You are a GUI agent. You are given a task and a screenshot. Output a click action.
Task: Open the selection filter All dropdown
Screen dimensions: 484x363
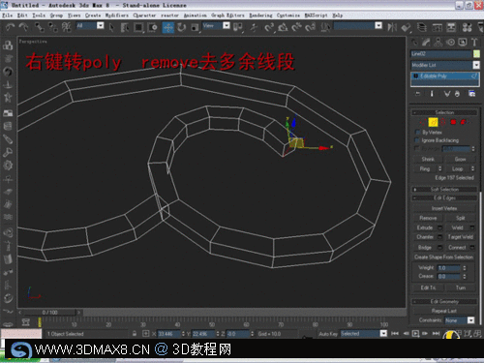click(x=101, y=25)
